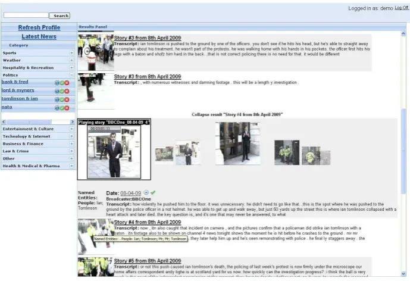
Task: Open info icon for bank & fred
Action: tap(57, 83)
